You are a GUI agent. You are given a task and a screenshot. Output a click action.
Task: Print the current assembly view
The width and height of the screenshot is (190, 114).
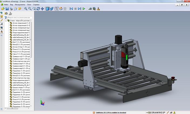11,9
